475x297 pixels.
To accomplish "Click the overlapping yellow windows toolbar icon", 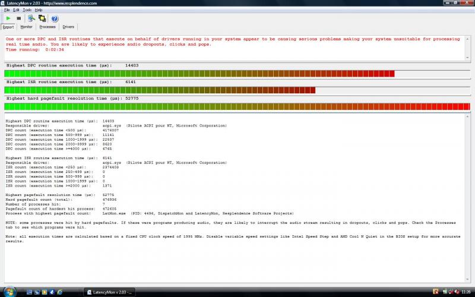I will 42,18.
